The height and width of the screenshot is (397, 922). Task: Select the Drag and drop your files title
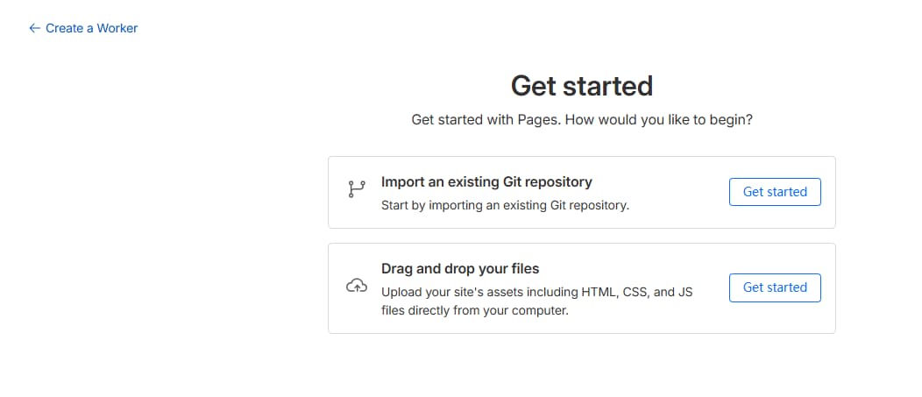pyautogui.click(x=460, y=269)
